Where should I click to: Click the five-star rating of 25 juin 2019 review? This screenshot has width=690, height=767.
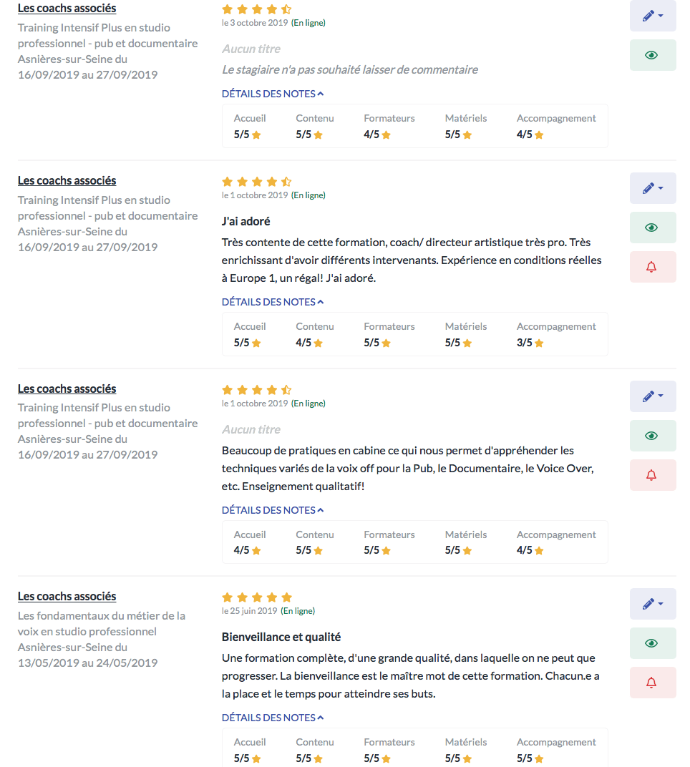[257, 597]
